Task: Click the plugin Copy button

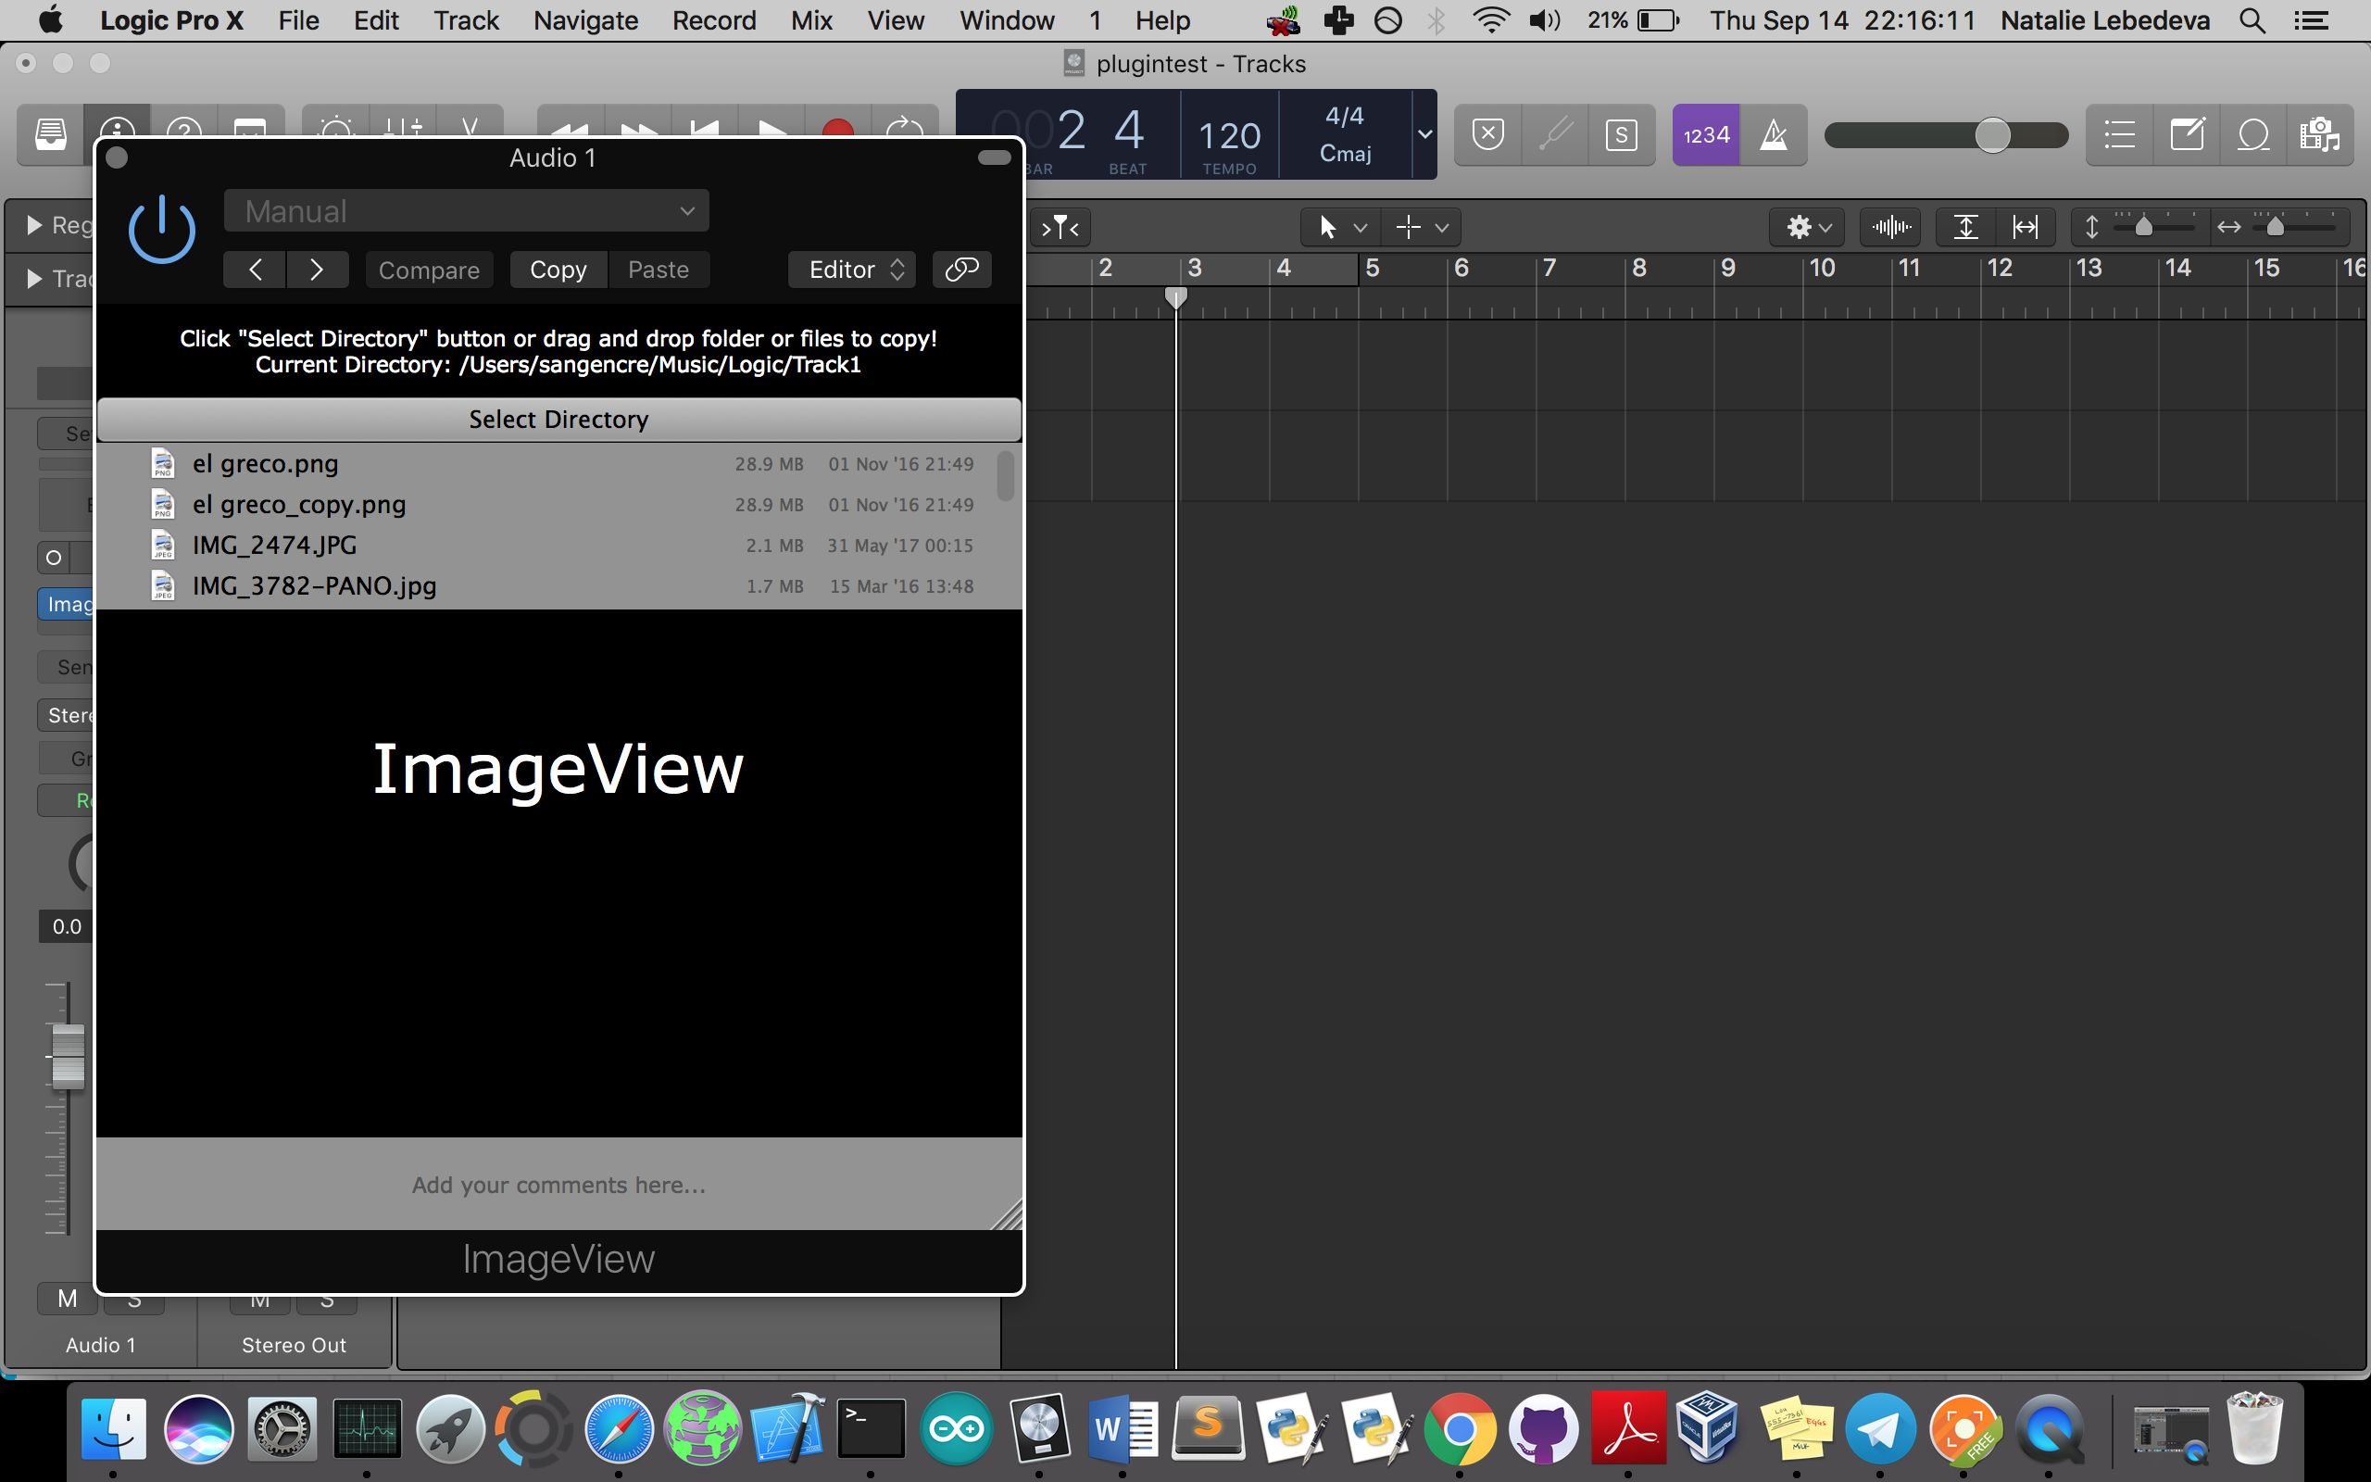Action: pos(558,270)
